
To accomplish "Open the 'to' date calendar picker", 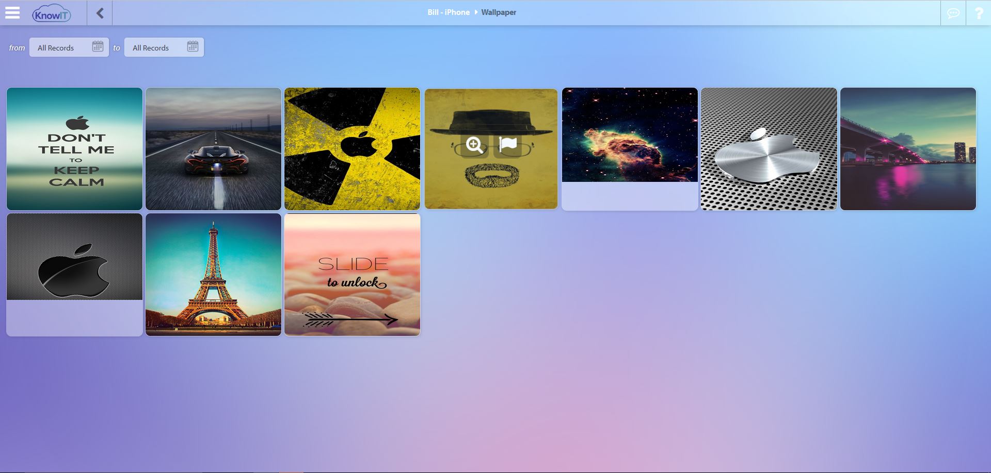I will 193,47.
